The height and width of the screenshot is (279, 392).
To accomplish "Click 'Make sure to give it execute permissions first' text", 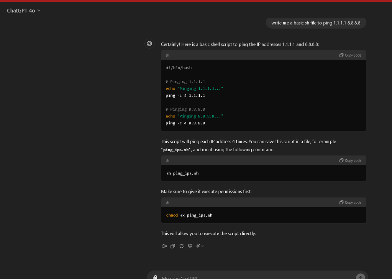I will [206, 192].
